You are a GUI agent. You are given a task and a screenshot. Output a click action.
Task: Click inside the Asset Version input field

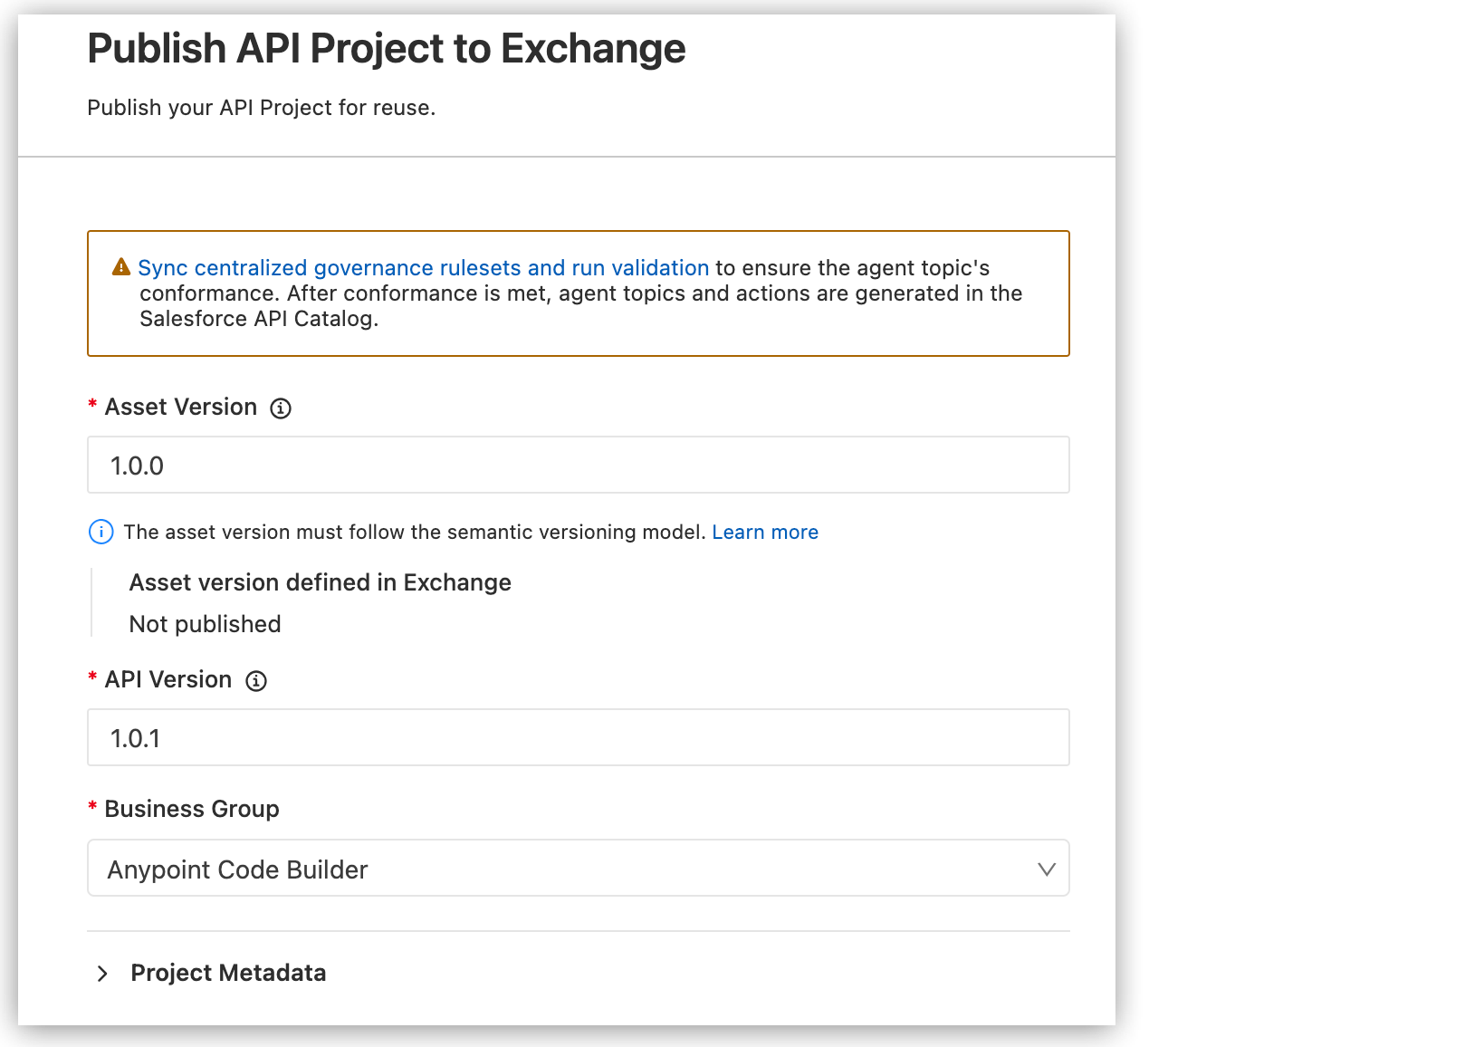tap(579, 465)
